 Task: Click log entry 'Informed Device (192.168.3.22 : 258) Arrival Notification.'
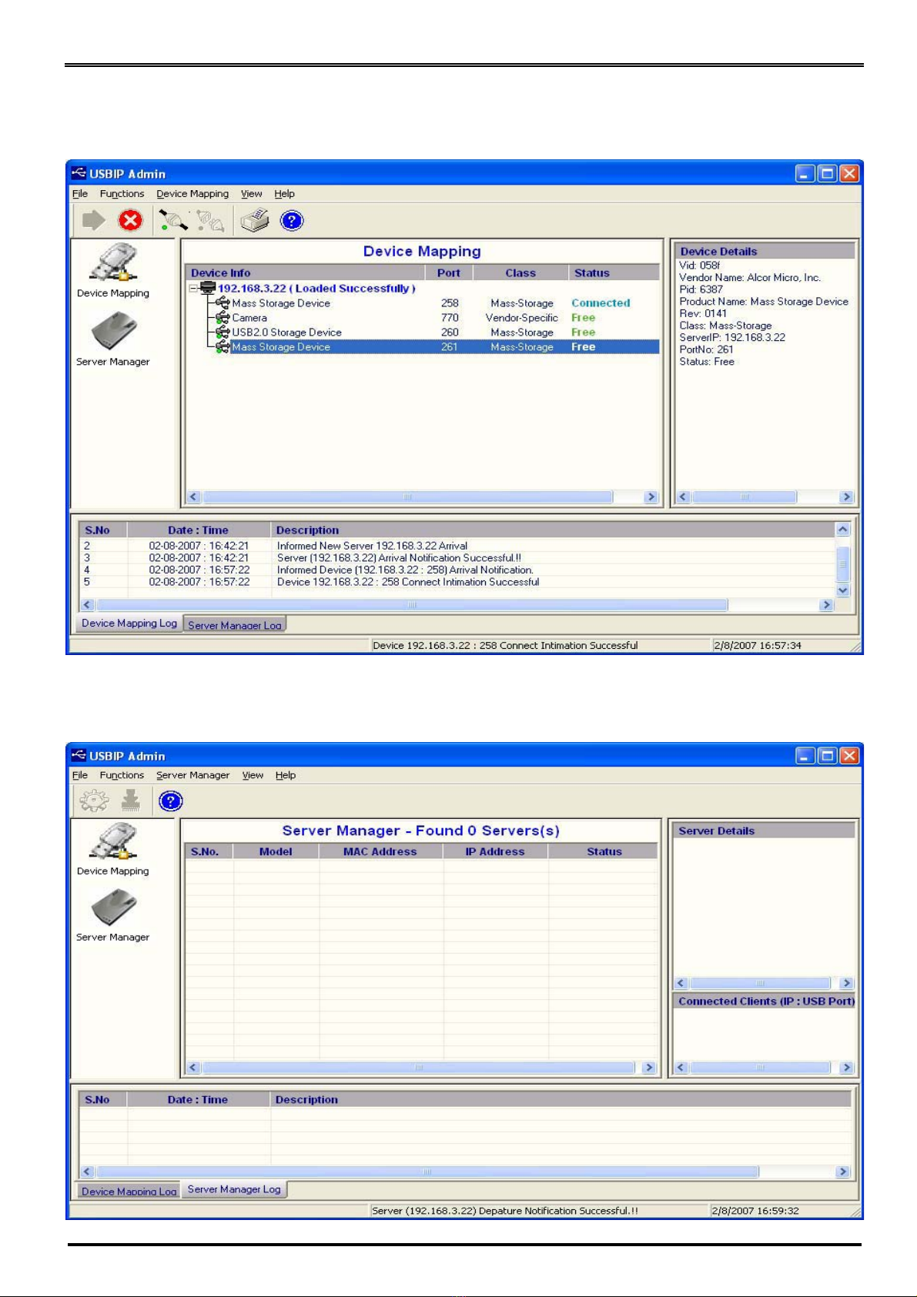coord(405,570)
